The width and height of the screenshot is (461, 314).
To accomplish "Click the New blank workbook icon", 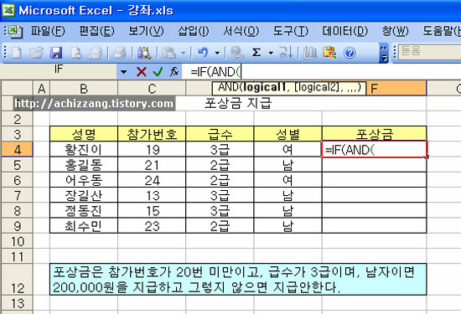I will 17,53.
